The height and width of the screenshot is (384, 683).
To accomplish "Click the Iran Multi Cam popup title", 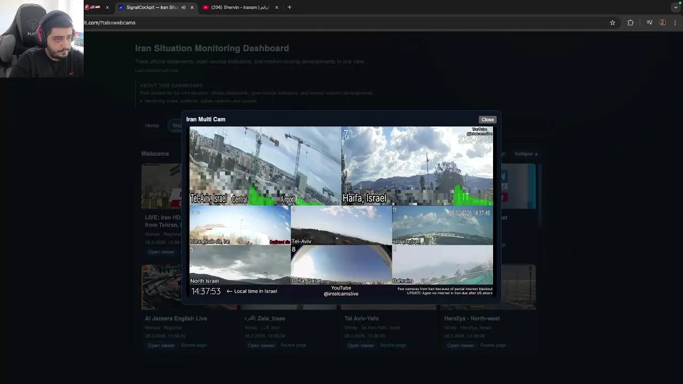I will pos(205,119).
